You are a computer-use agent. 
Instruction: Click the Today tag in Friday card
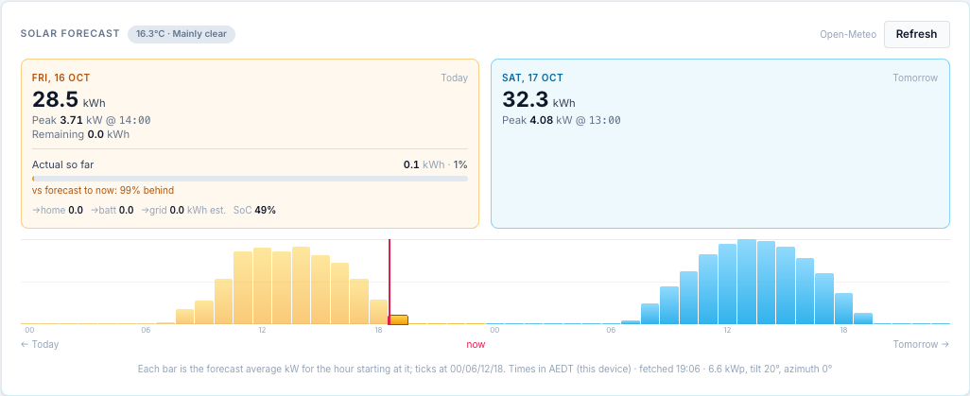pos(455,77)
